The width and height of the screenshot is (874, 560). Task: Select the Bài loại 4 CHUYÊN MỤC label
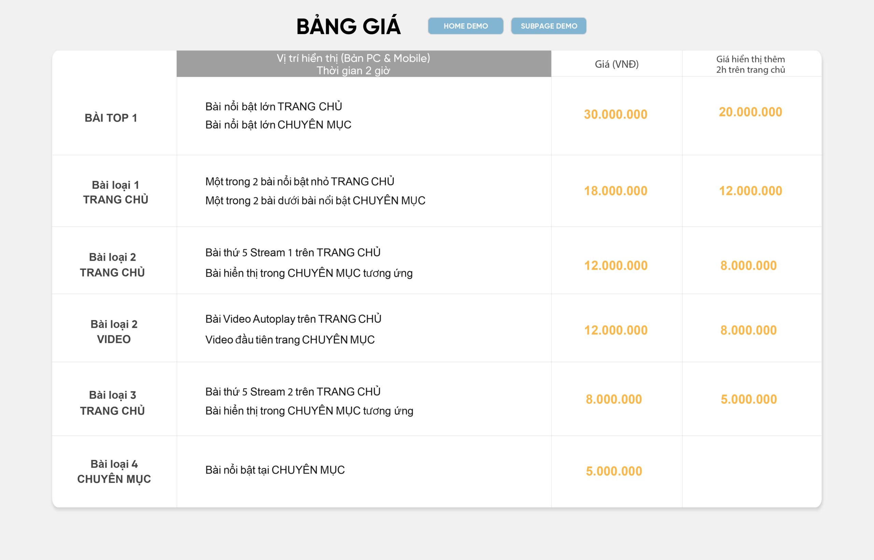(x=114, y=471)
